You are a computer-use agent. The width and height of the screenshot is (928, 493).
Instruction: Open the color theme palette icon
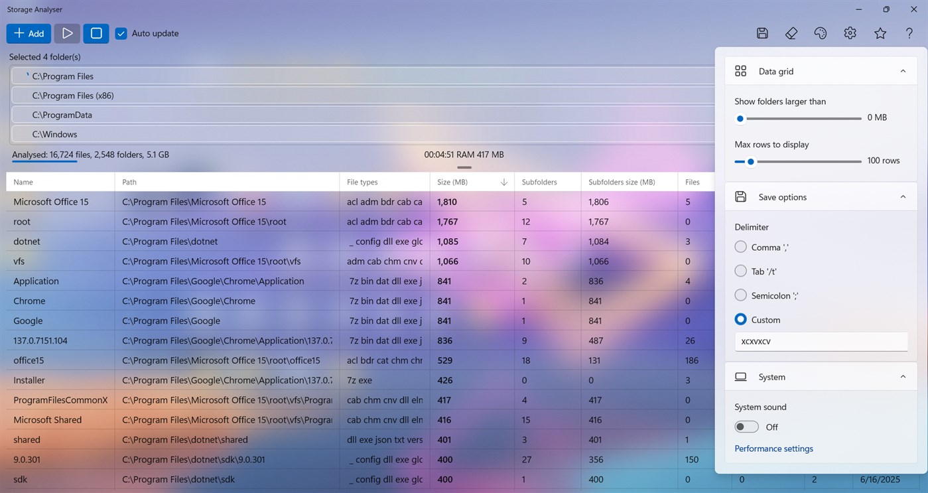[x=820, y=33]
